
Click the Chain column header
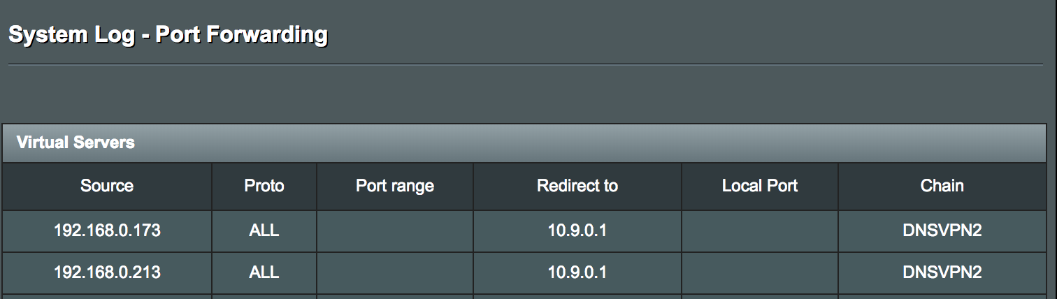(942, 186)
